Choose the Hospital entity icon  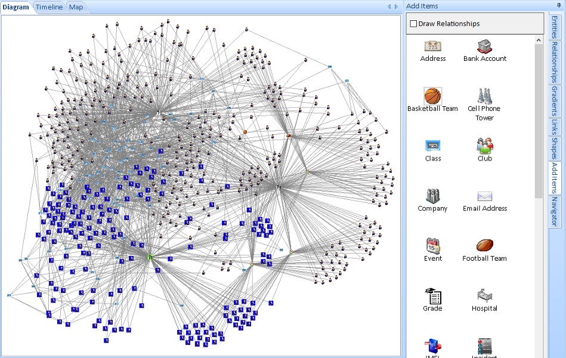tap(484, 294)
